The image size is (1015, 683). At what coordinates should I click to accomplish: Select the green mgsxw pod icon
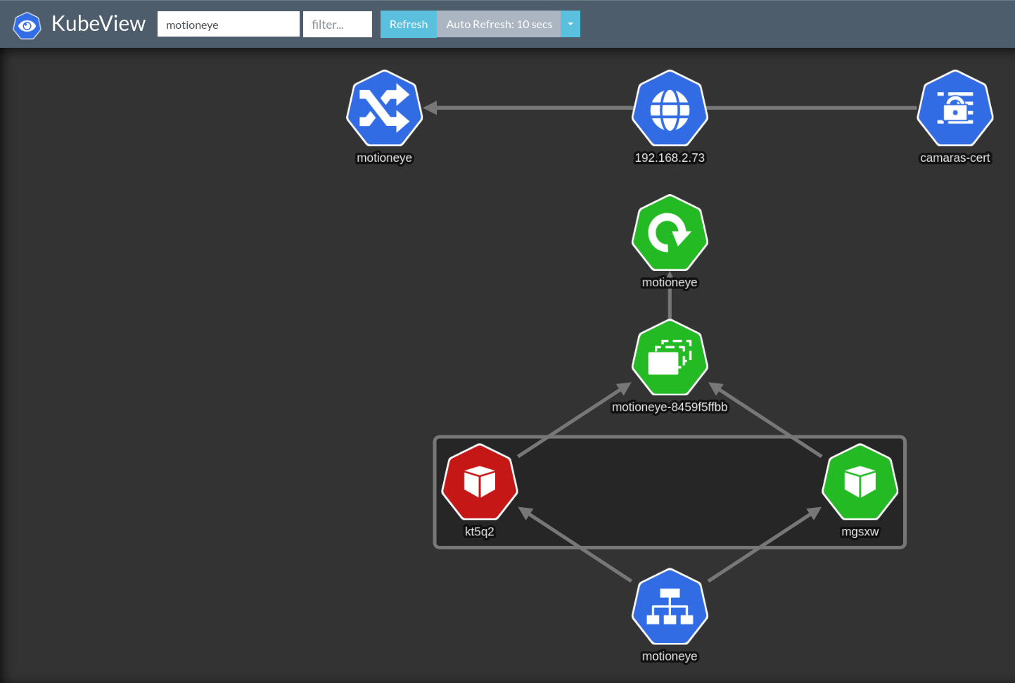pos(860,482)
